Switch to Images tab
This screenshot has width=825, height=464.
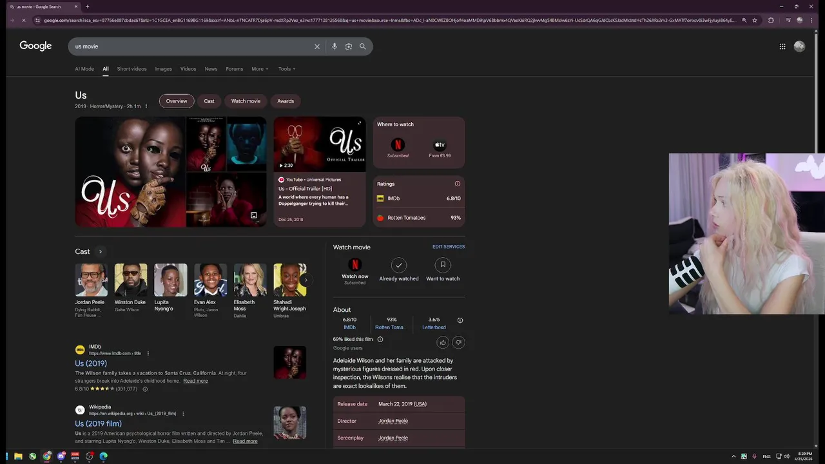click(164, 69)
